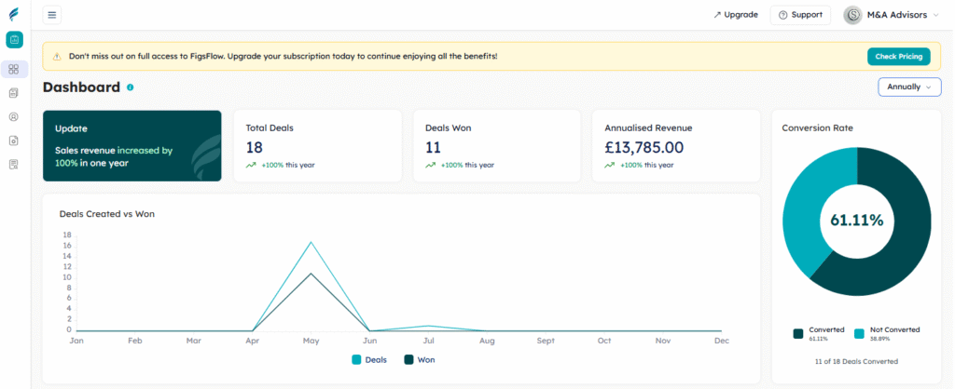This screenshot has width=955, height=389.
Task: Click the document search icon in sidebar
Action: [x=14, y=165]
